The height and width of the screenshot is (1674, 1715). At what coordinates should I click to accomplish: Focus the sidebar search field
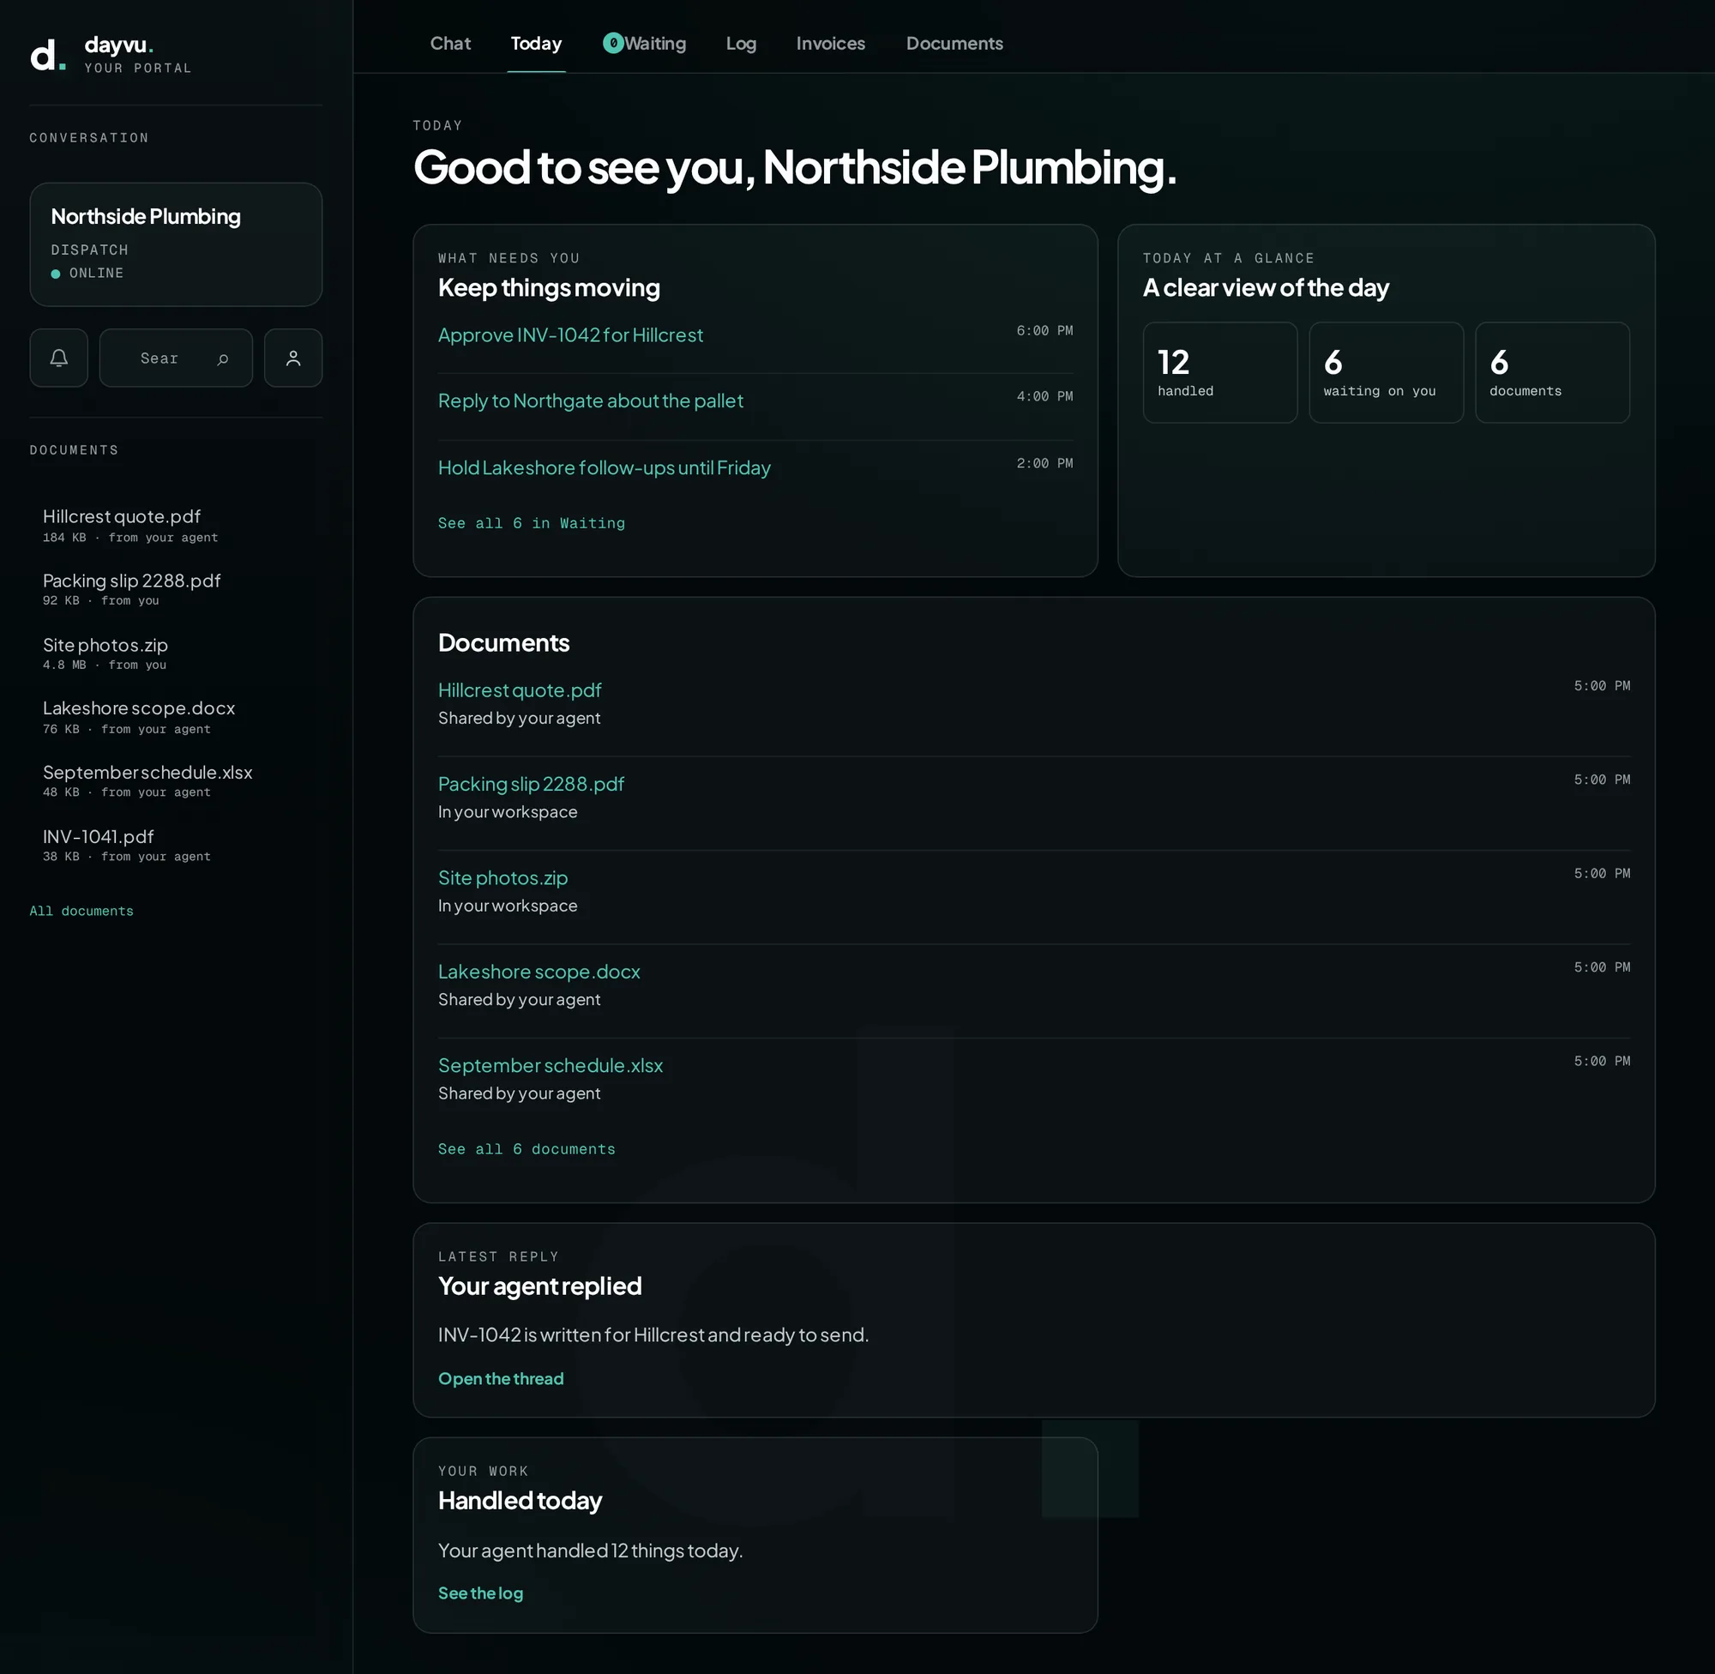tap(176, 358)
